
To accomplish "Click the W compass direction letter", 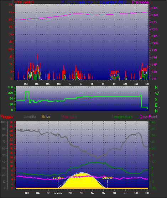I will pos(157,93).
